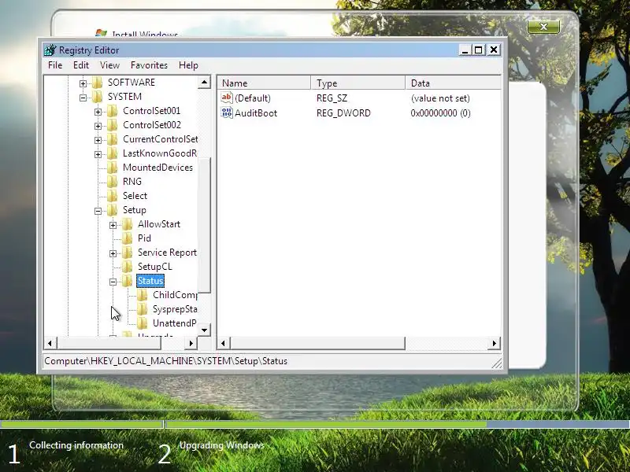630x472 pixels.
Task: Click the values pane horizontal scroll thumb
Action: tap(317, 343)
